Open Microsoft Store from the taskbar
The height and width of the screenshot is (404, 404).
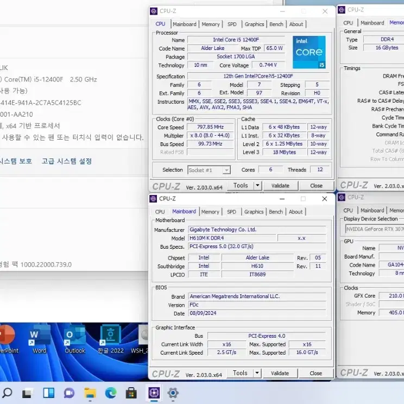pos(131,393)
